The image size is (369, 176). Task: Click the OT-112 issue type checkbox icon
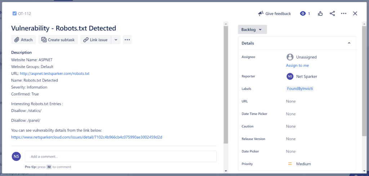[14, 14]
